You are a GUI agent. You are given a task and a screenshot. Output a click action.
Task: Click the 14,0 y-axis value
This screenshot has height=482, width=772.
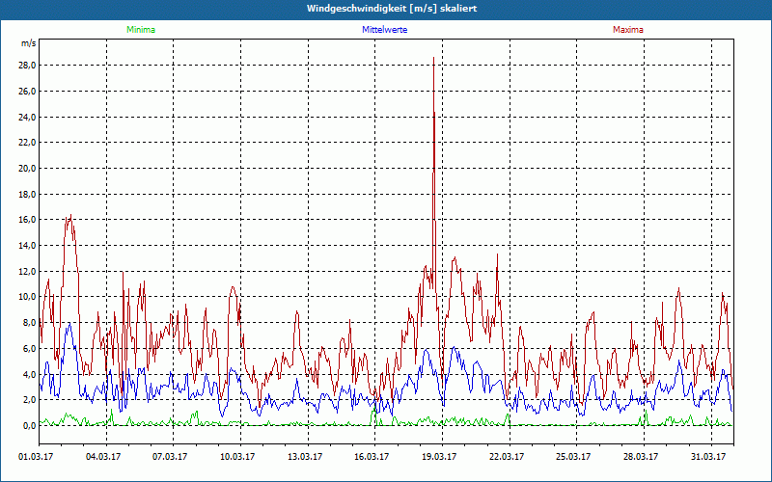(27, 246)
